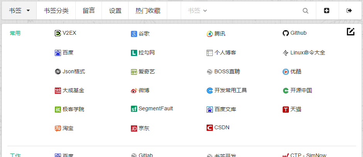Click the logout icon in navbar
The height and width of the screenshot is (157, 363).
click(349, 11)
